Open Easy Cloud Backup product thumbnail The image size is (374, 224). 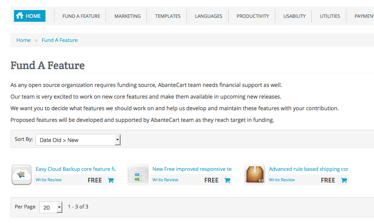(x=21, y=174)
